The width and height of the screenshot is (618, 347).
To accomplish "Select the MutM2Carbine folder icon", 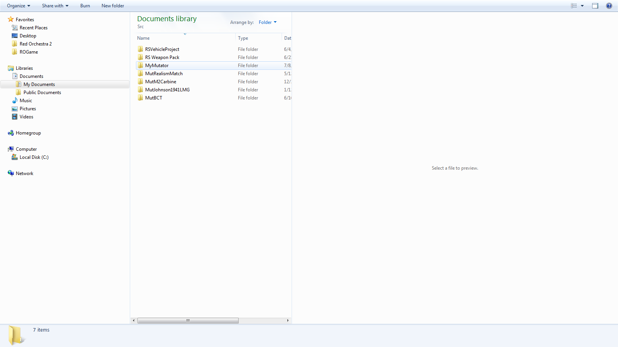I will 140,81.
